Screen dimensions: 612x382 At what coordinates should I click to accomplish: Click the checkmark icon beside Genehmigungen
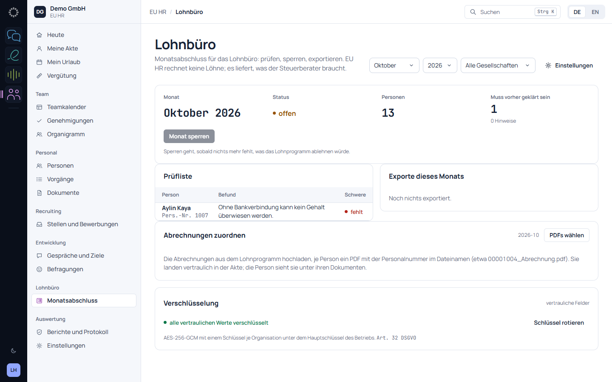40,121
